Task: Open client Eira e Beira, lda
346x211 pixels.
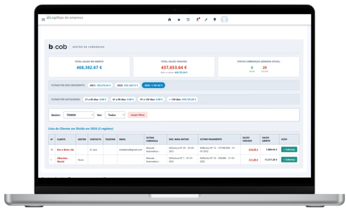Action: pos(65,150)
